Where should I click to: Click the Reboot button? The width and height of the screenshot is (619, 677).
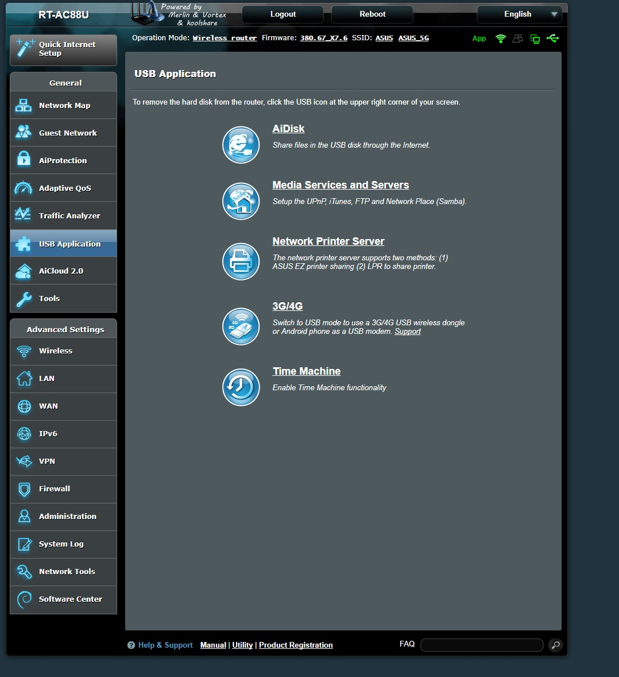click(x=372, y=14)
